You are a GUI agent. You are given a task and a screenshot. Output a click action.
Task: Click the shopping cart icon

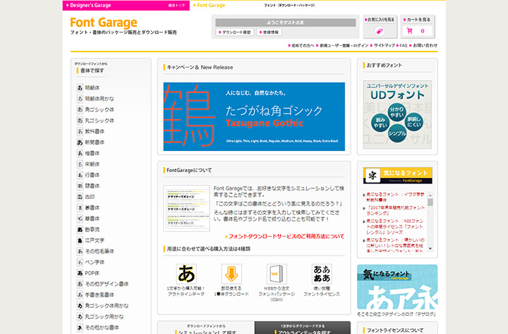coord(409,30)
